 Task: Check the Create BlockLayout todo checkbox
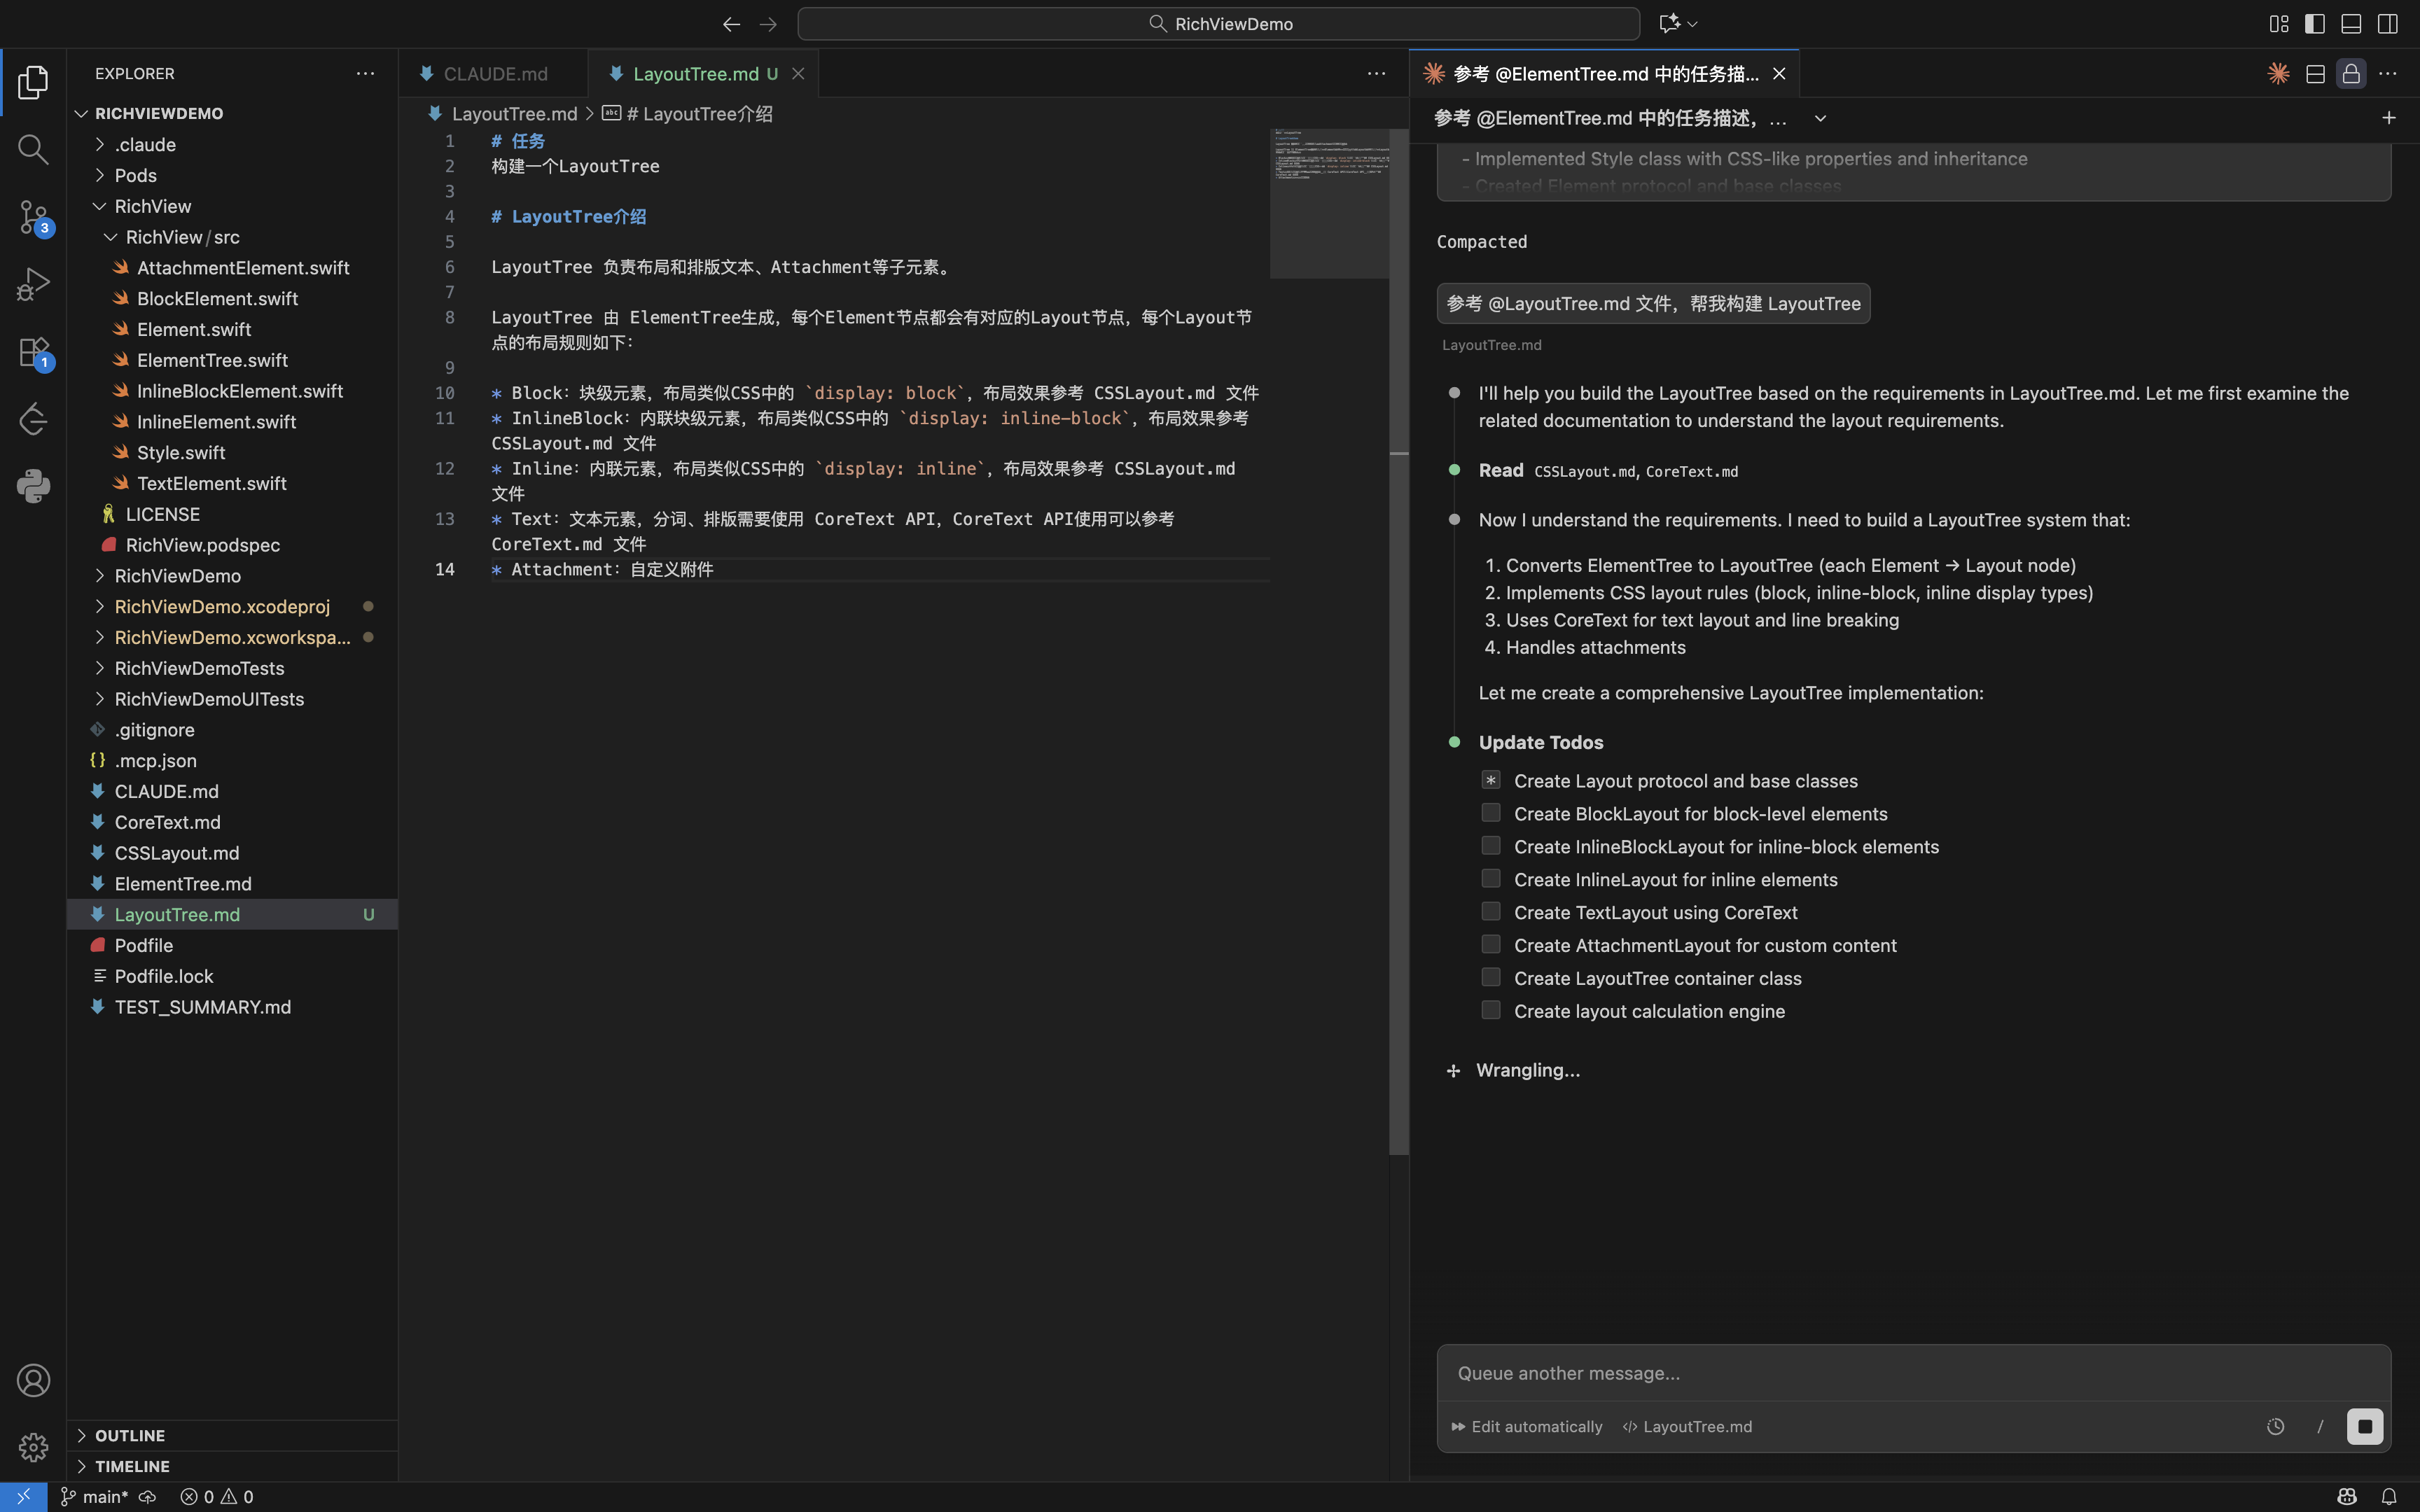(x=1491, y=813)
